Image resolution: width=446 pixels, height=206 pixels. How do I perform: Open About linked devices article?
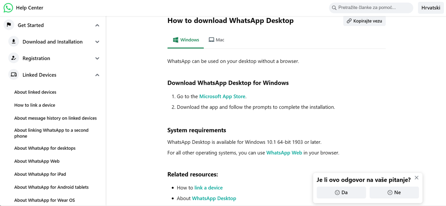coord(35,92)
